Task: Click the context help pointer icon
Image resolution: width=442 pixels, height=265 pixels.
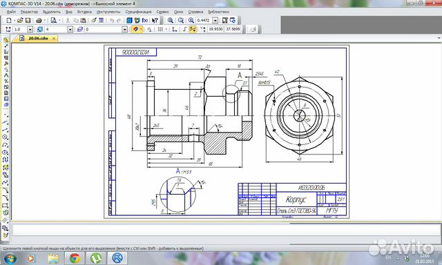Action: 155,20
